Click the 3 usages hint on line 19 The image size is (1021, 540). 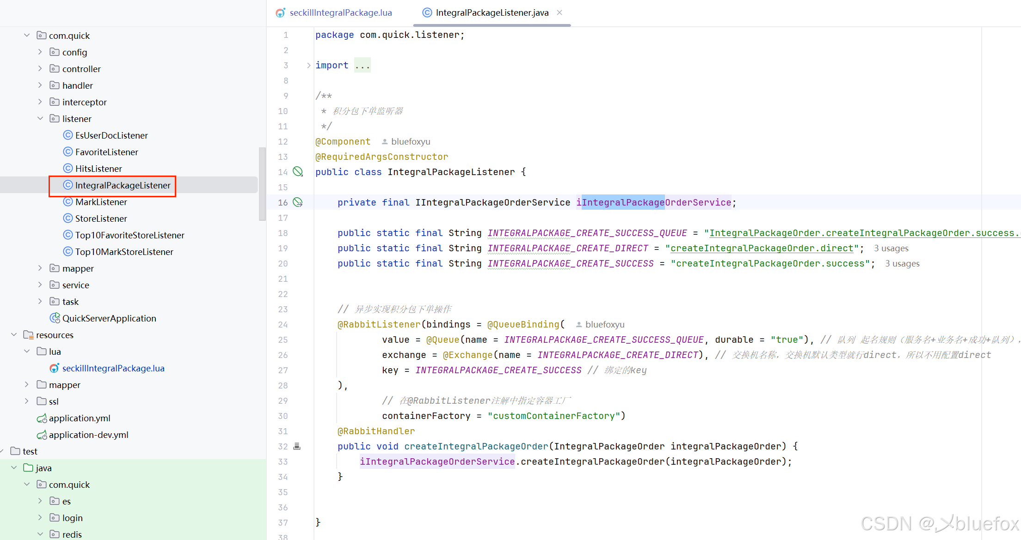pos(891,249)
